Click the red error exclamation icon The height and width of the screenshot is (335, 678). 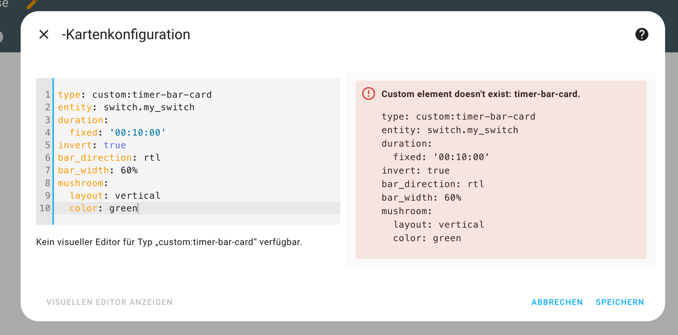click(368, 94)
